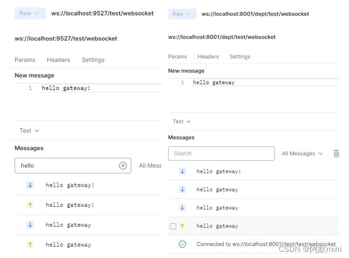The width and height of the screenshot is (349, 258).
Task: Open Params tab in right panel
Action: [177, 56]
